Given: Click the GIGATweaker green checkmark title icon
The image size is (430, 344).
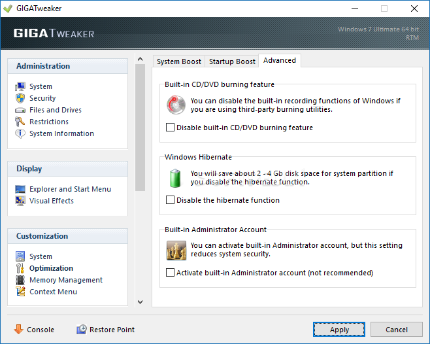Looking at the screenshot, I should point(8,9).
